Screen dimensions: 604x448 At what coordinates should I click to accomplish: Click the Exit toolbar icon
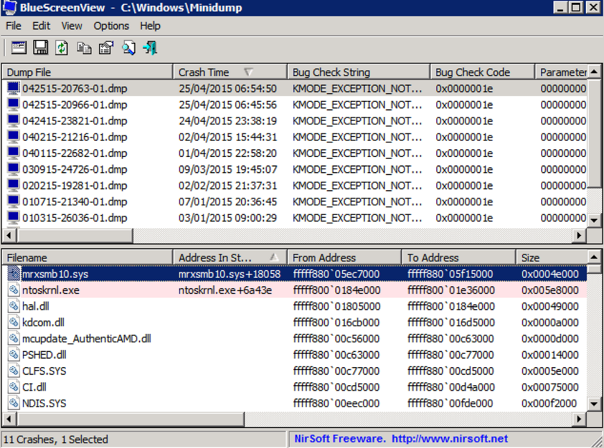(x=150, y=48)
